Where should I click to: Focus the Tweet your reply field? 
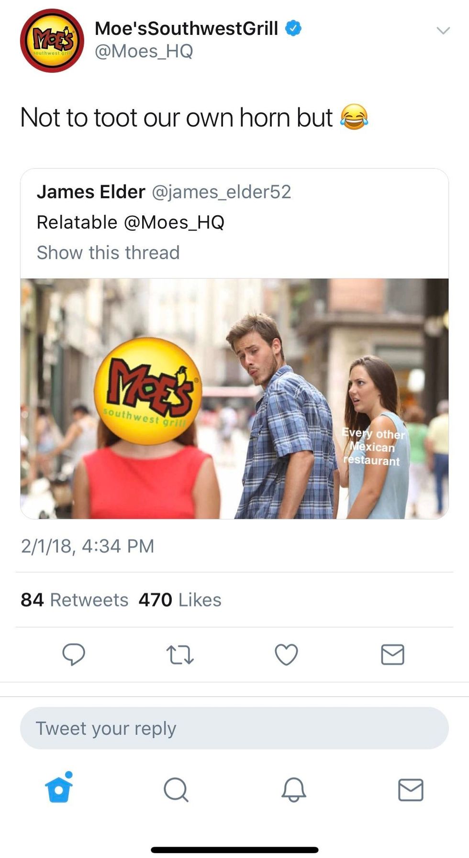(x=234, y=728)
